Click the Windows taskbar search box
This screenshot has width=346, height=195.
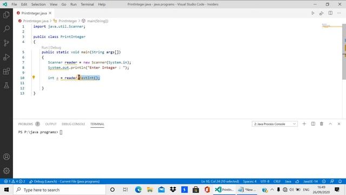pos(59,190)
